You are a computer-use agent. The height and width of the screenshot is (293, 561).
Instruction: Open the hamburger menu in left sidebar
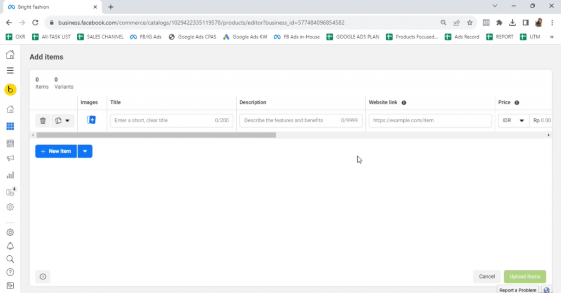pyautogui.click(x=10, y=71)
